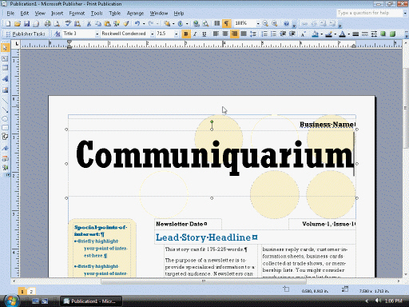Screen dimensions: 409x307
Task: Select the Format Painter brush icon
Action: pyautogui.click(x=126, y=24)
